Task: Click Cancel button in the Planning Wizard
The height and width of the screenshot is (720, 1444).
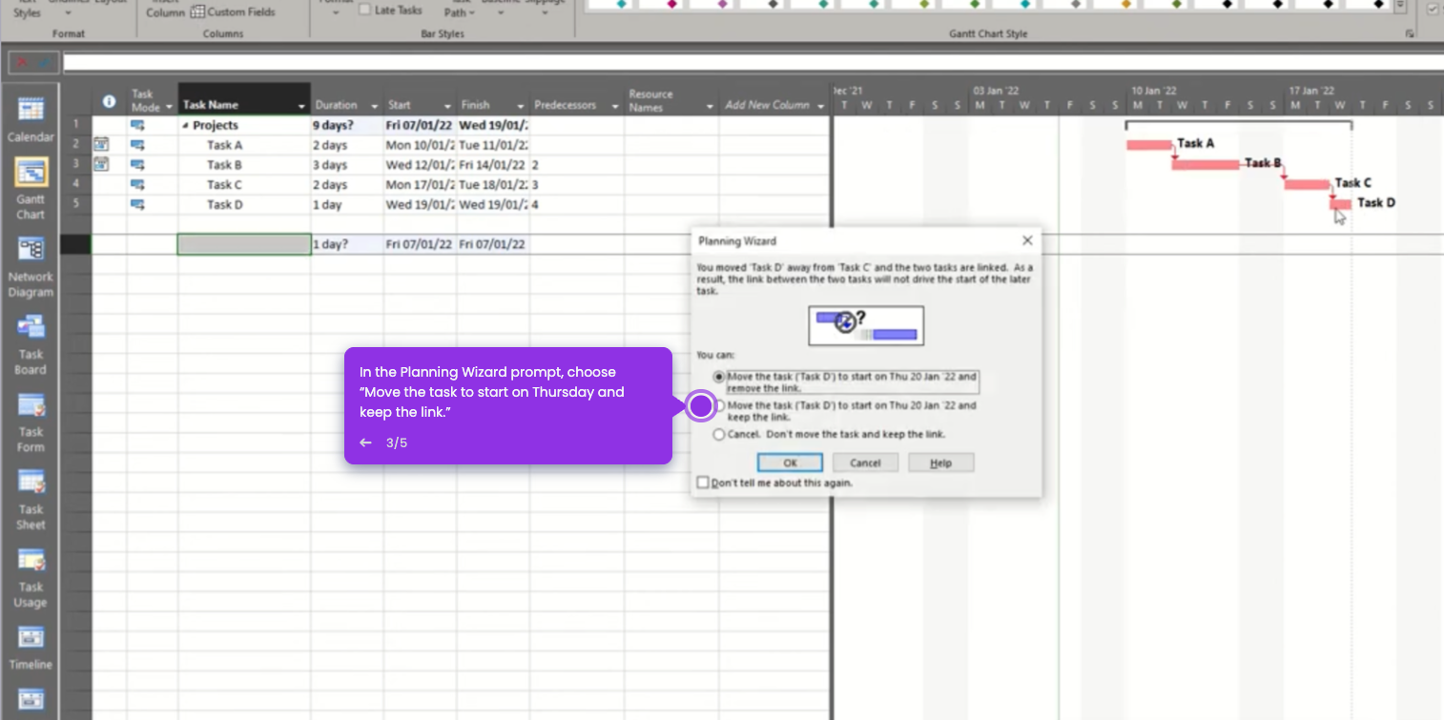Action: [865, 463]
